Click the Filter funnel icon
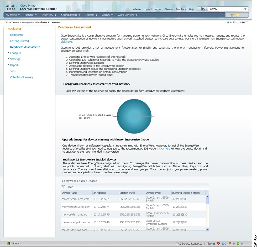The image size is (257, 247). click(x=63, y=187)
